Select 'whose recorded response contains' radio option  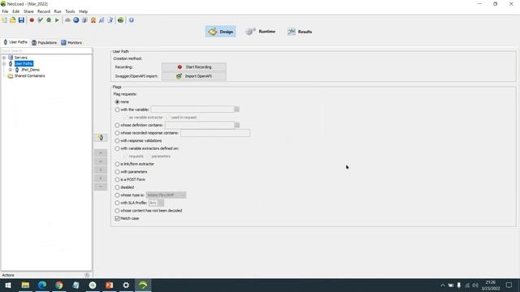click(x=117, y=133)
